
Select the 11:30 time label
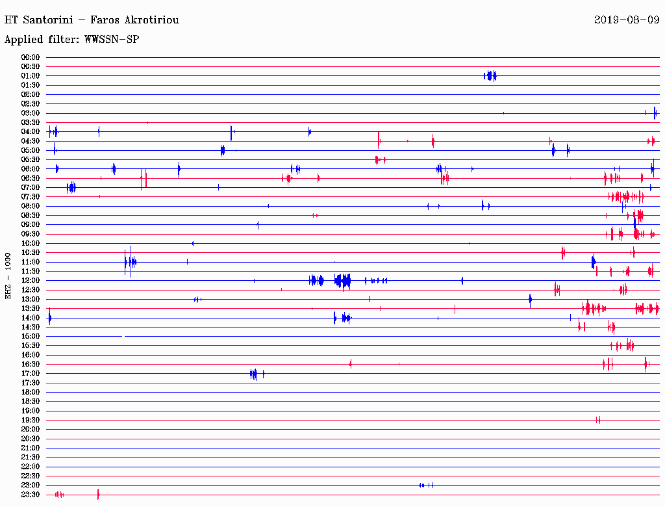point(31,271)
